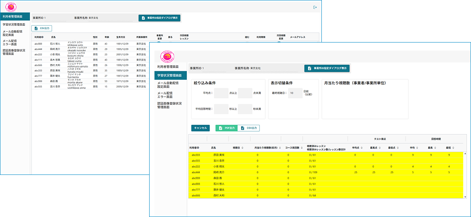This screenshot has height=217, width=471.
Task: Select 学習状況管理画面 in the back sidebar
Action: click(x=14, y=25)
